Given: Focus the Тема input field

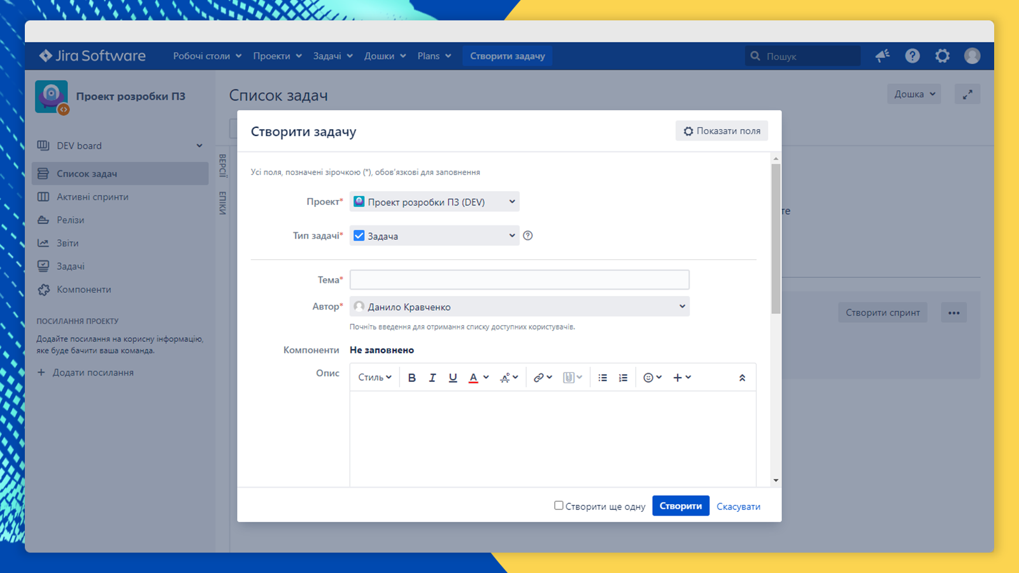Looking at the screenshot, I should (x=520, y=279).
